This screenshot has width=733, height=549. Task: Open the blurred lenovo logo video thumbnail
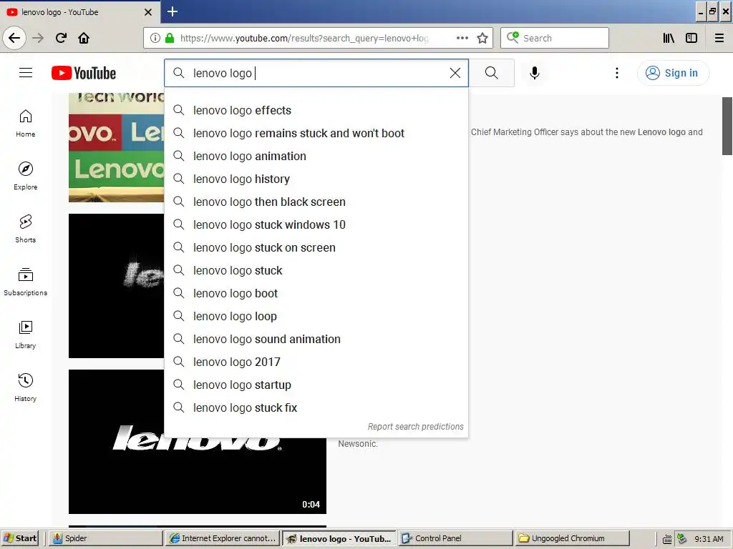116,286
